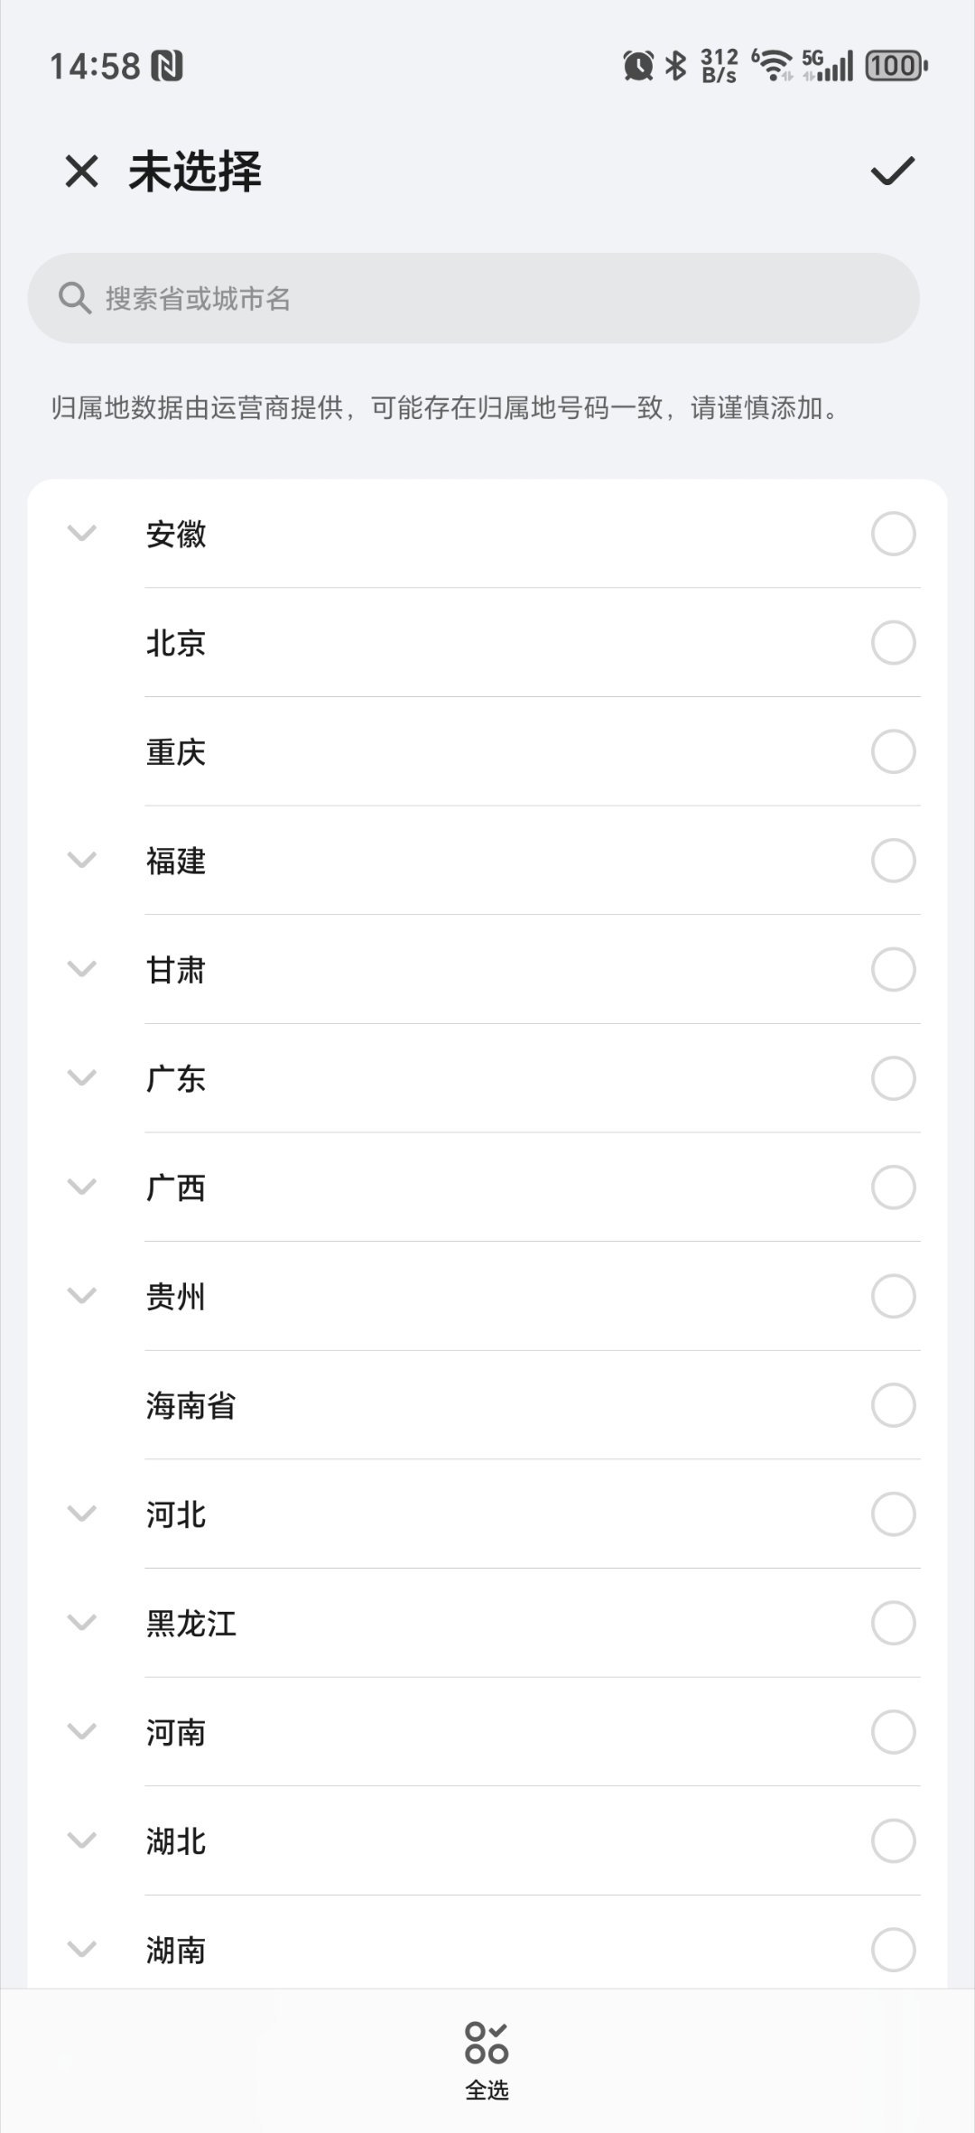Image resolution: width=975 pixels, height=2133 pixels.
Task: Tap the Wi-Fi status icon
Action: (773, 66)
